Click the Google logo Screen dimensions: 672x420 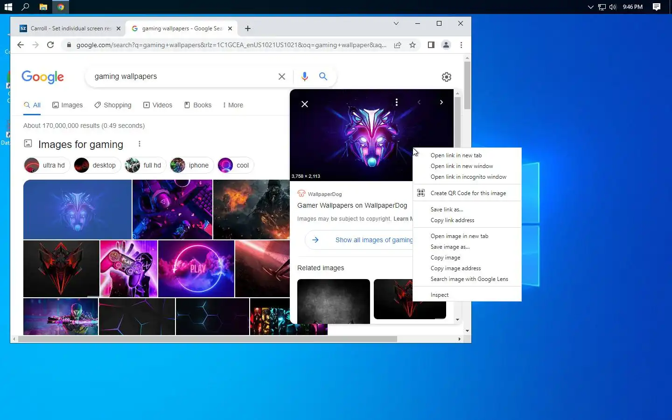[42, 77]
